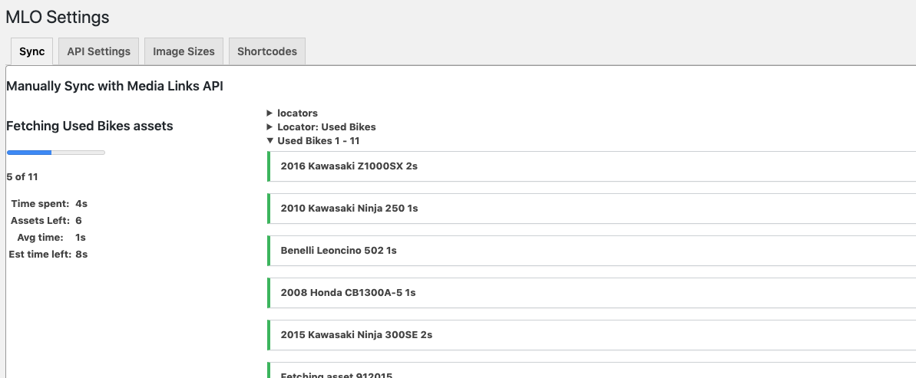Select the 2010 Kawasaki Ninja 250 row
This screenshot has height=378, width=916.
[x=349, y=209]
